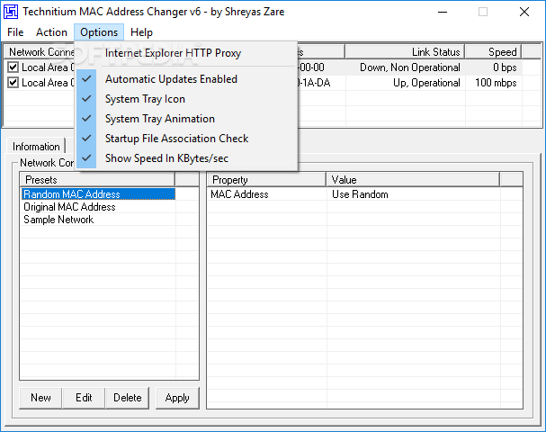Select the Random MAC Address preset

99,194
